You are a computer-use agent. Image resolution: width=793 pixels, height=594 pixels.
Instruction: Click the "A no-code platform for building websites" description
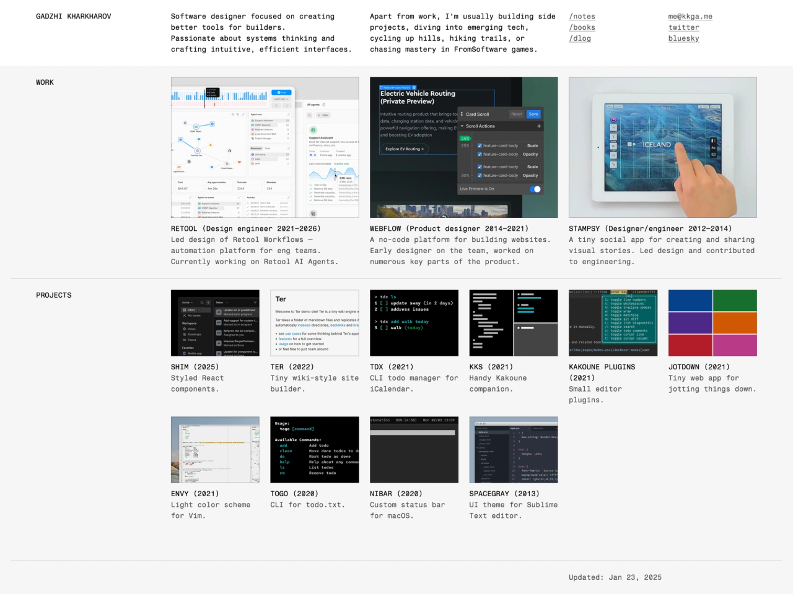459,251
